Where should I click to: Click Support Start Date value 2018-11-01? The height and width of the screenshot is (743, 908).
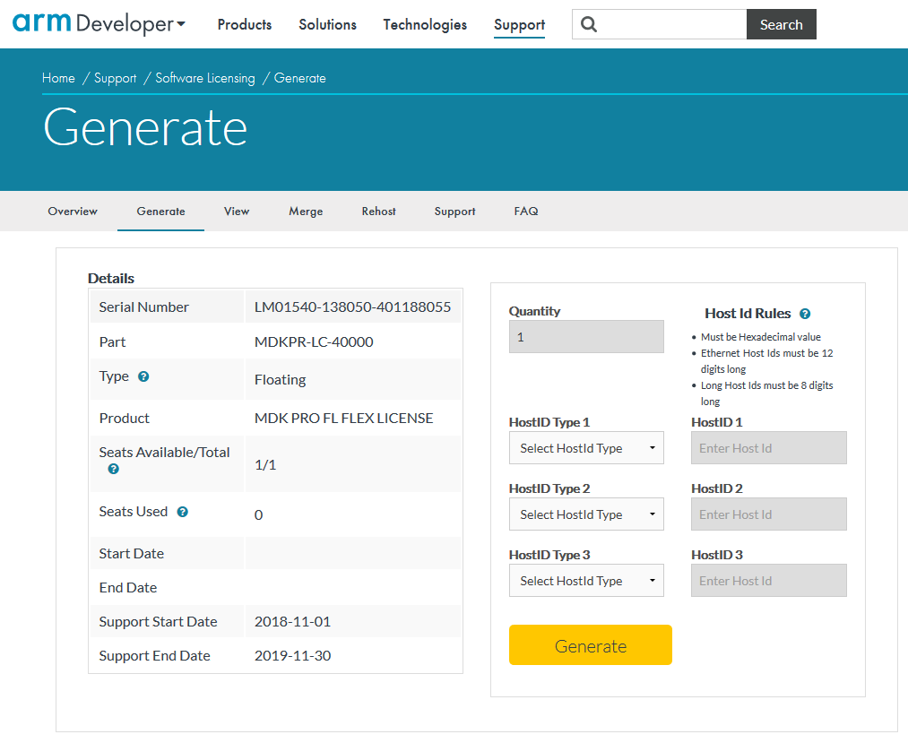tap(292, 621)
